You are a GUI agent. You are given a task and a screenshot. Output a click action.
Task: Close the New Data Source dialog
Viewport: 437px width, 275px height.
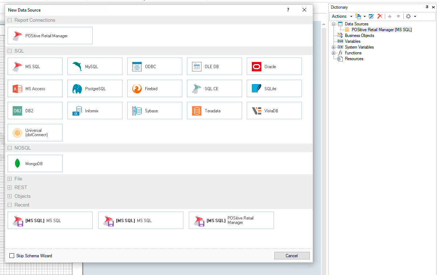(304, 10)
